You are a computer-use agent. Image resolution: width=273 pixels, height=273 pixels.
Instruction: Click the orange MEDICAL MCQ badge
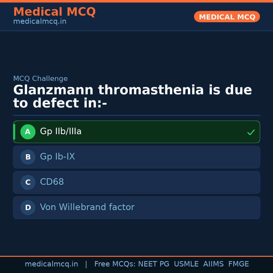tap(227, 17)
